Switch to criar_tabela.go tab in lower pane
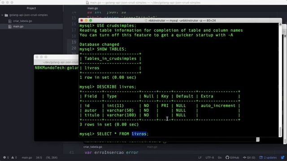Viewport: 287px width, 161px height. click(93, 147)
